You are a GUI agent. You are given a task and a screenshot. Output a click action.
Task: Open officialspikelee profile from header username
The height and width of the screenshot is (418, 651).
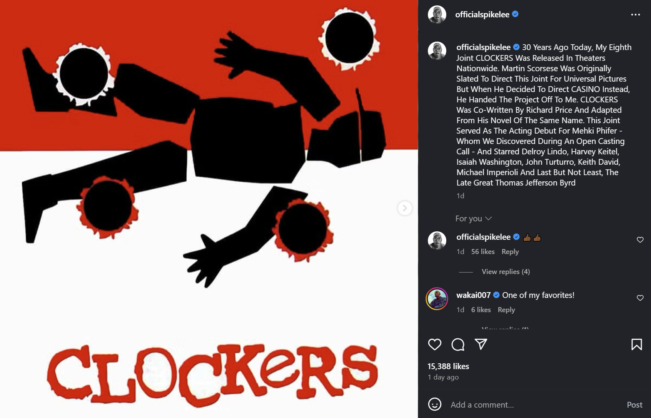tap(482, 15)
